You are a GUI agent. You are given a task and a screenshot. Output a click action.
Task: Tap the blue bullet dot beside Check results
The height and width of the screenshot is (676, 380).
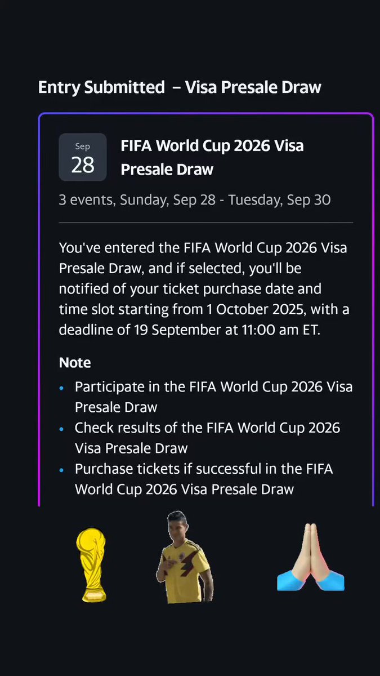62,429
